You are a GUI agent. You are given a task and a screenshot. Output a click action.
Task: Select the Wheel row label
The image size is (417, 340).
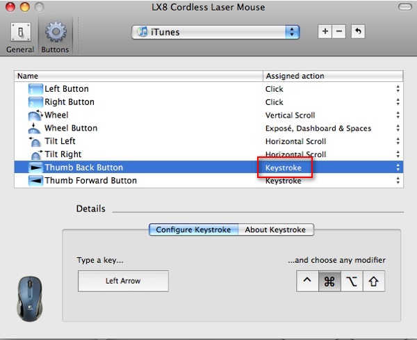[56, 115]
